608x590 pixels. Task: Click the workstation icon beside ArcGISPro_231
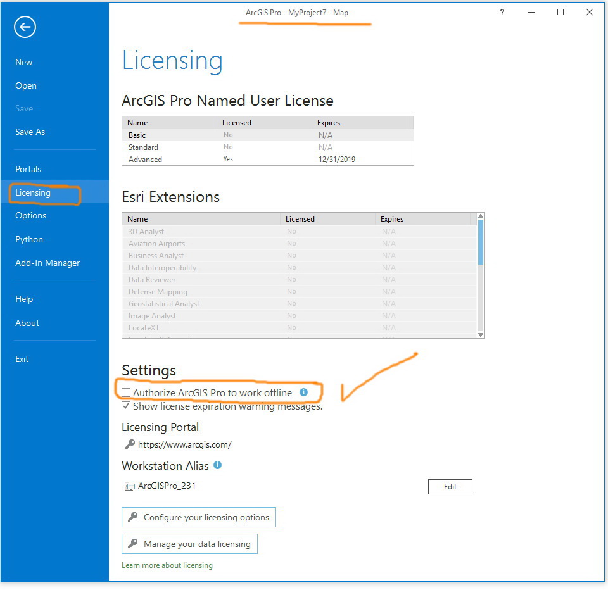[129, 486]
